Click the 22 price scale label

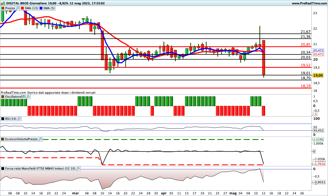coord(315,29)
